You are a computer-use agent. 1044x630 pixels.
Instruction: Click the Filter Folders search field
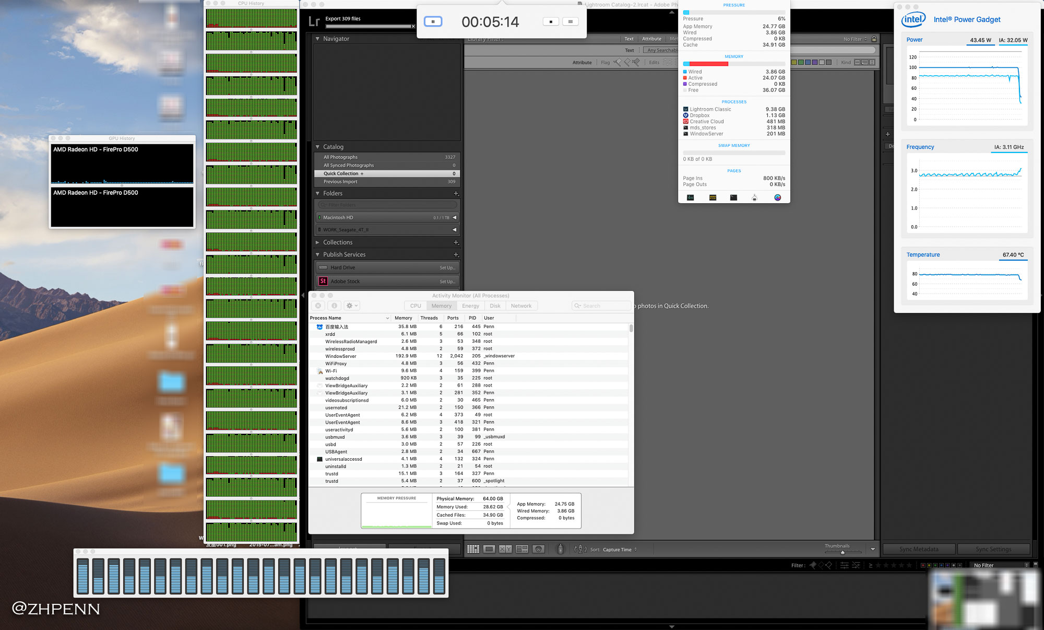coord(387,205)
